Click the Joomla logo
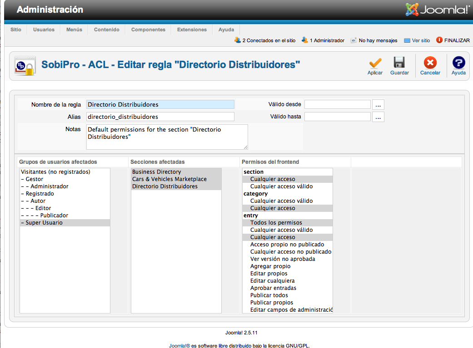This screenshot has height=348, width=473. [x=438, y=10]
